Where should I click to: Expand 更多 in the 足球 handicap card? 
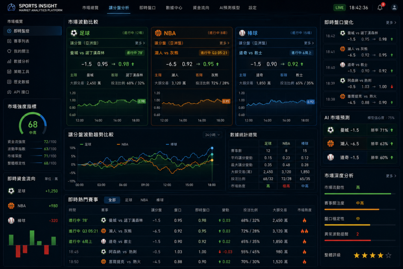(x=140, y=43)
